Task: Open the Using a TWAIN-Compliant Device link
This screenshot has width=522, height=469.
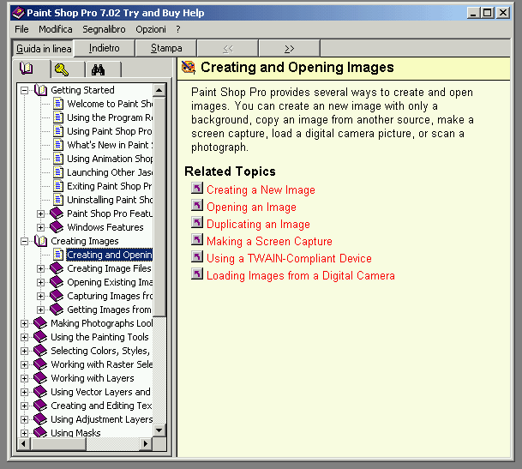Action: 289,258
